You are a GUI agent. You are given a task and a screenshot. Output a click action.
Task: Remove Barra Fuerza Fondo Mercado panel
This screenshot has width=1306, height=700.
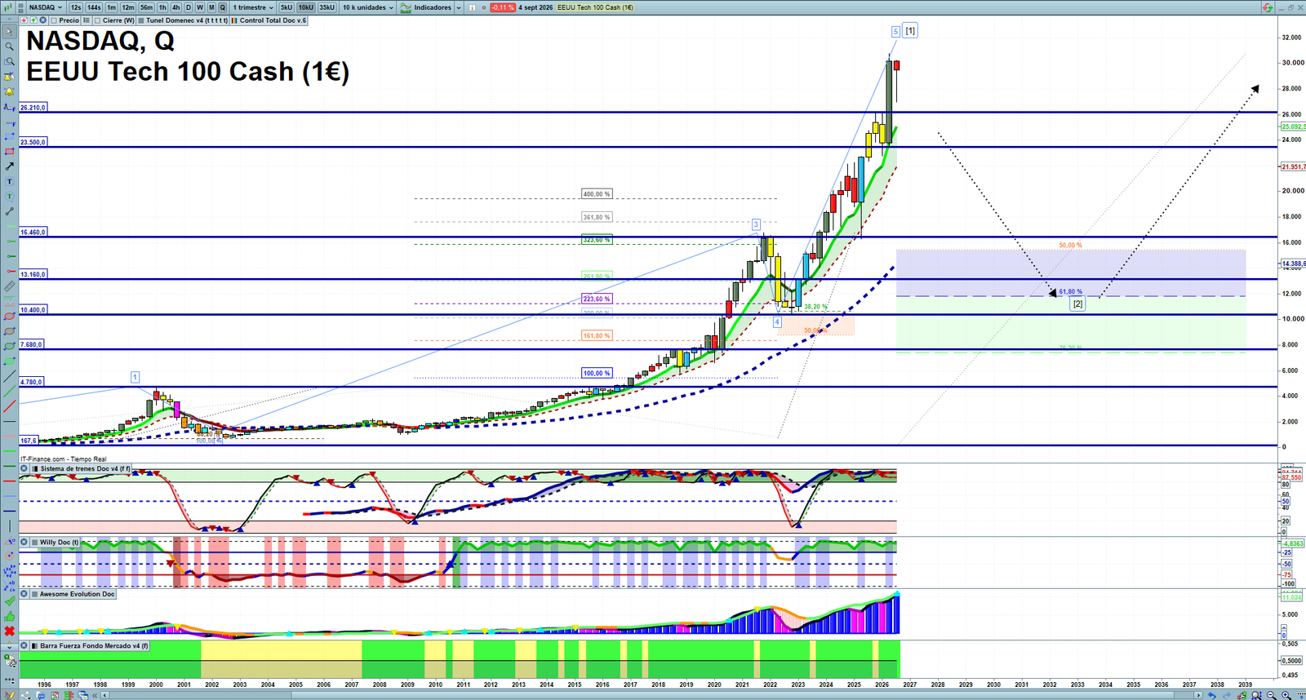pos(24,646)
